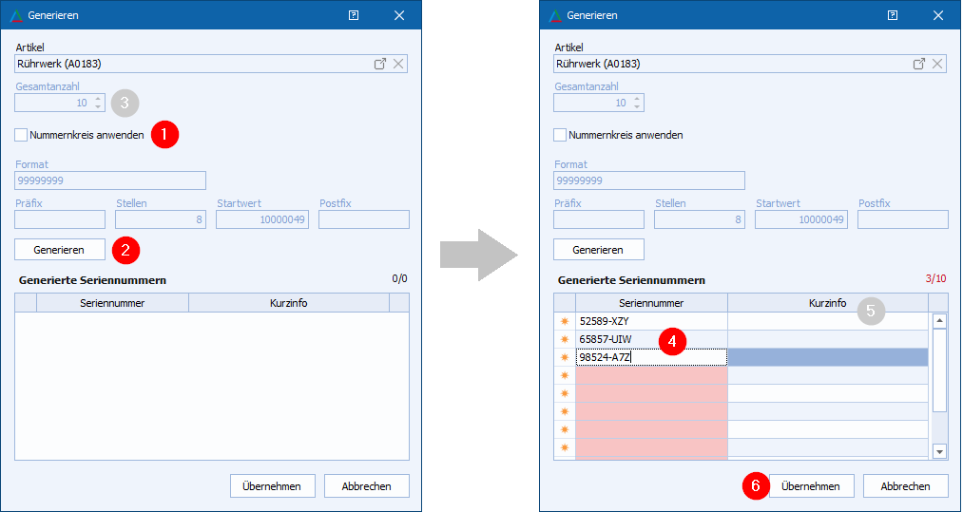The width and height of the screenshot is (963, 512).
Task: Click row marker star beside 52589-XZY
Action: (x=565, y=321)
